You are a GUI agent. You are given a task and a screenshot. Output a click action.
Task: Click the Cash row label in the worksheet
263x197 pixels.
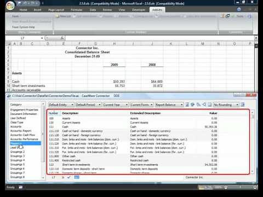(x=15, y=82)
